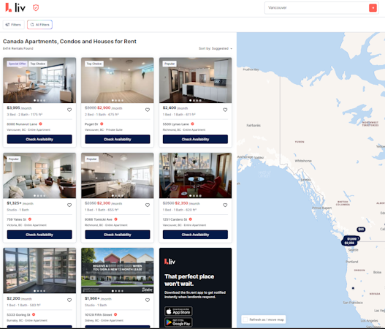Image resolution: width=385 pixels, height=329 pixels.
Task: Favorite the 5500 Lynas Lane listing heart
Action: pyautogui.click(x=225, y=110)
